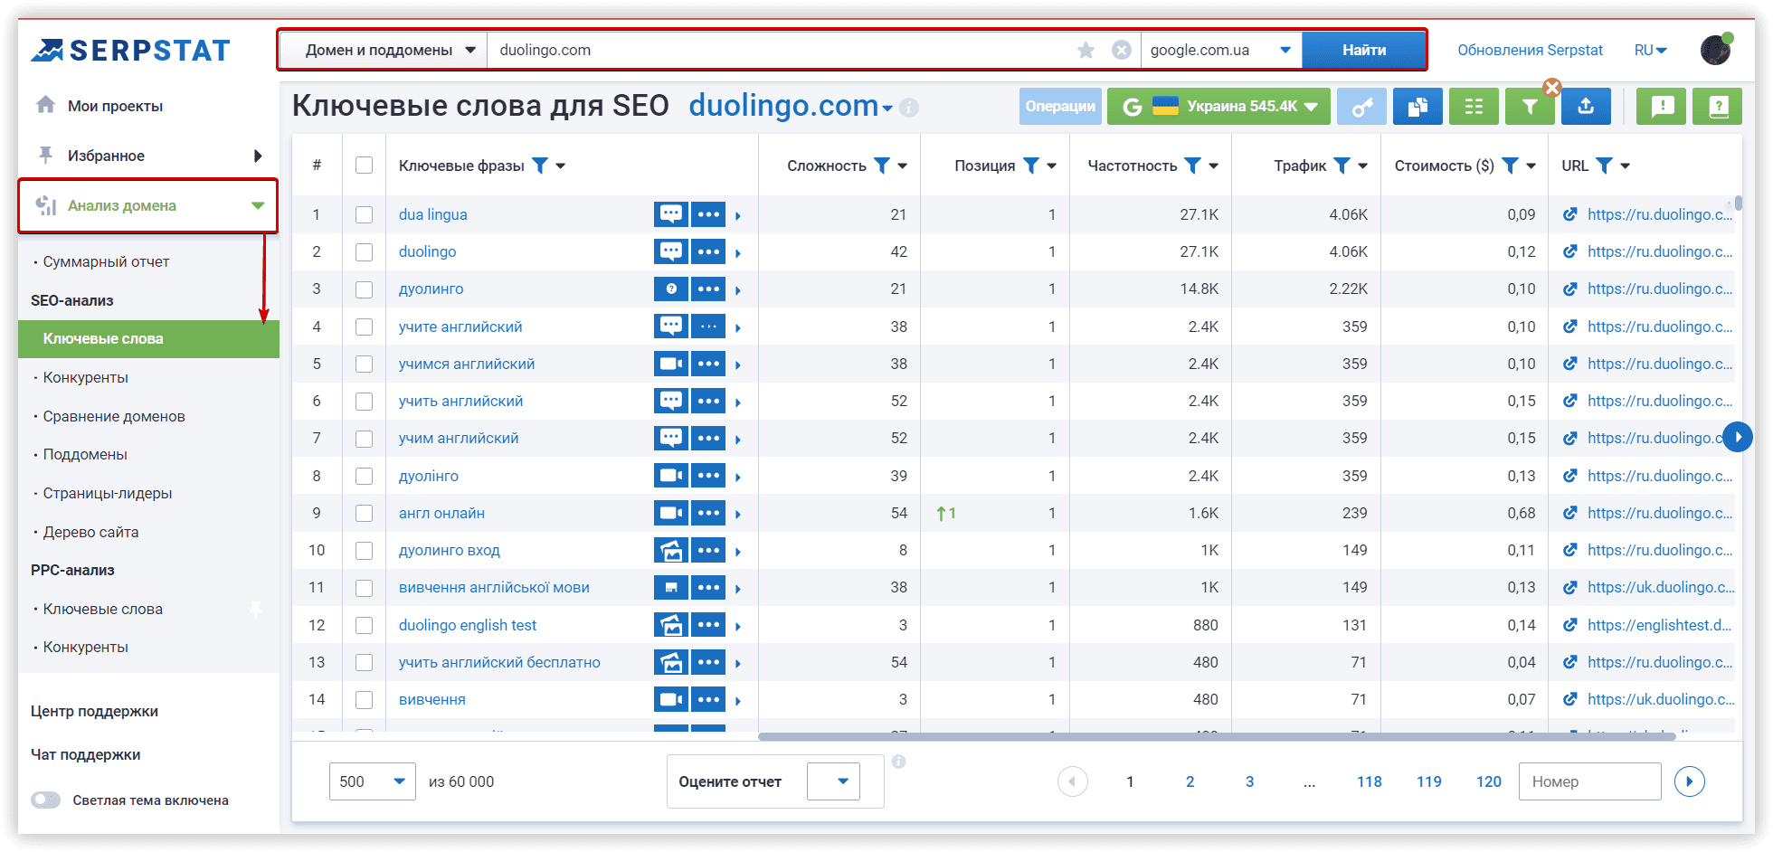
Task: Open Оцените отчет rating dropdown
Action: coord(833,781)
